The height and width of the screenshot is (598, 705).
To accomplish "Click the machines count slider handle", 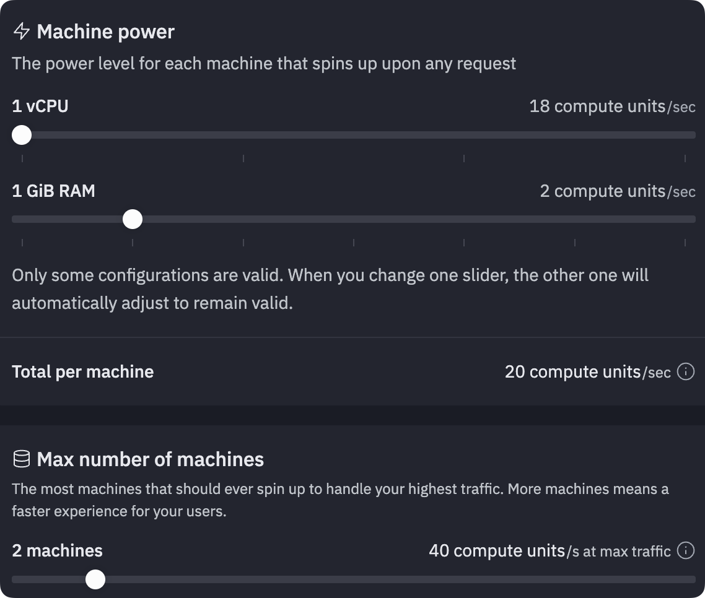I will [x=95, y=579].
